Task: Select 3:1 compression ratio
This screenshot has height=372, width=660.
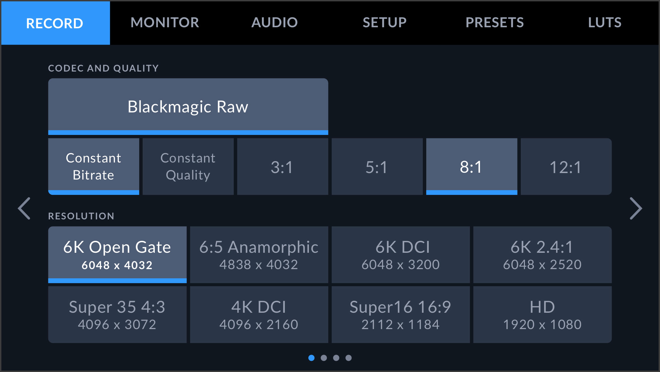Action: pyautogui.click(x=282, y=167)
